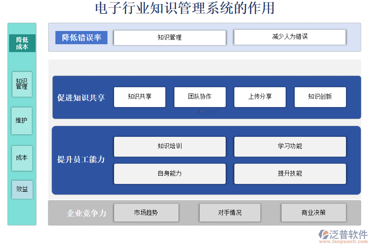Select the 成本 sidebar item

pyautogui.click(x=22, y=158)
